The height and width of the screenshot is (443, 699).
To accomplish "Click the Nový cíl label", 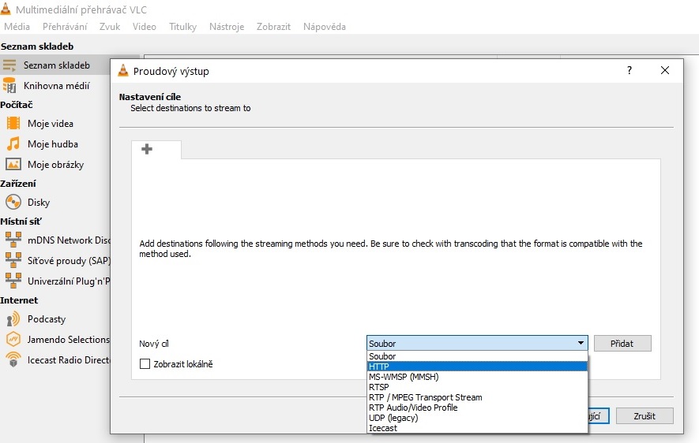I will [154, 344].
